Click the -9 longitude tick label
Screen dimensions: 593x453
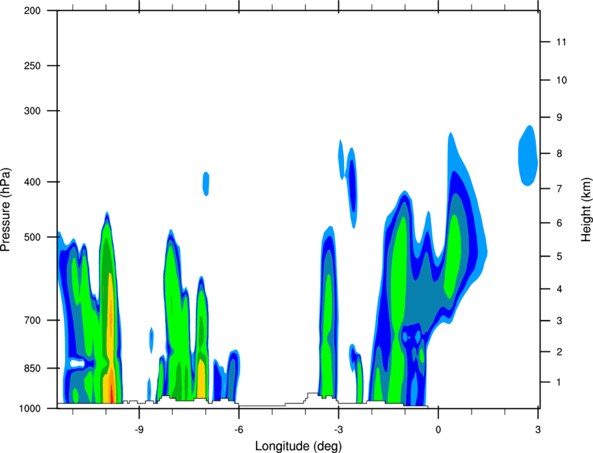pos(139,430)
